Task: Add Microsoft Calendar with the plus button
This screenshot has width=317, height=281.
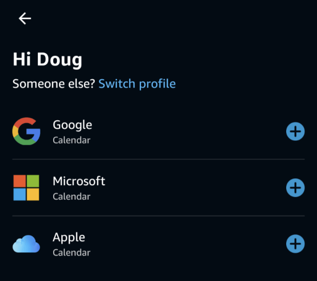Action: [295, 187]
